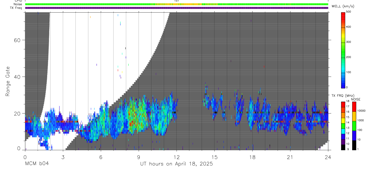Image resolution: width=369 pixels, height=170 pixels.
Task: Click the 18 MHz label on TX FRQ legend
Action: point(348,102)
